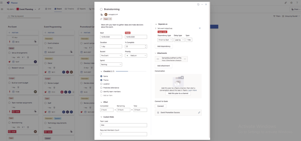This screenshot has width=301, height=141.
Task: Uncheck the Theme checklist item
Action: pyautogui.click(x=101, y=80)
